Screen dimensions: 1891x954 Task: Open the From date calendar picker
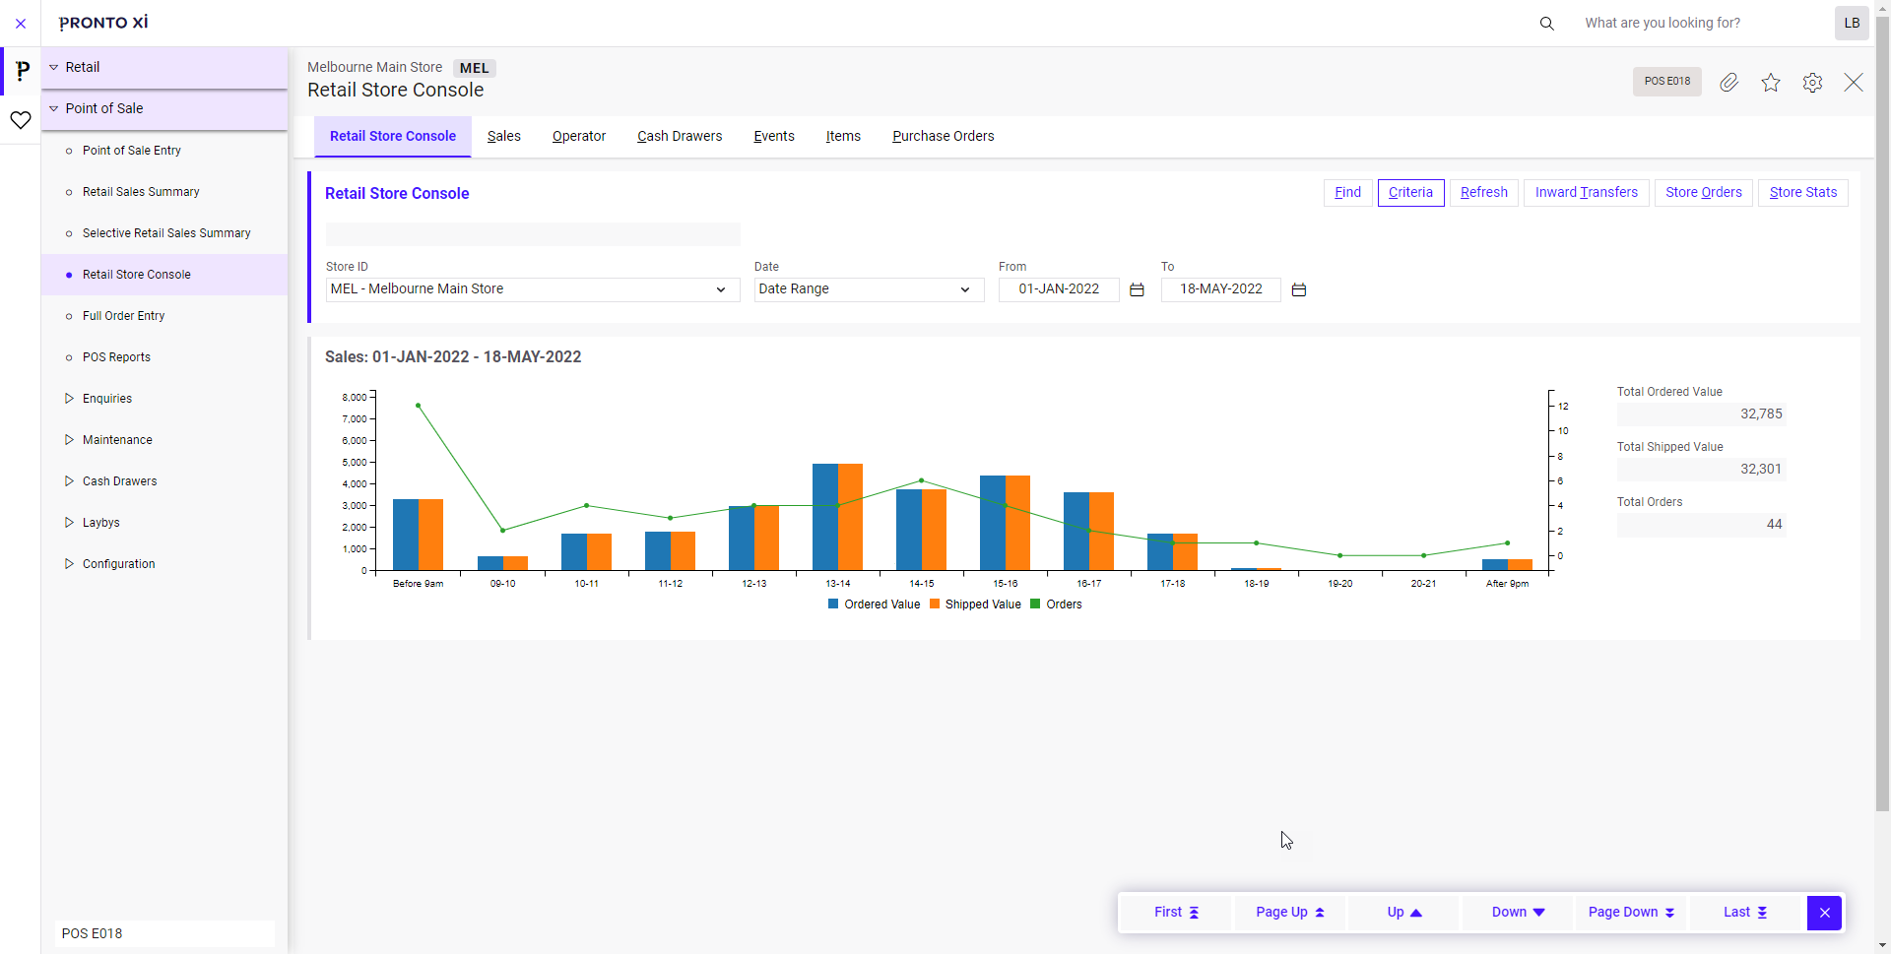[x=1137, y=289]
